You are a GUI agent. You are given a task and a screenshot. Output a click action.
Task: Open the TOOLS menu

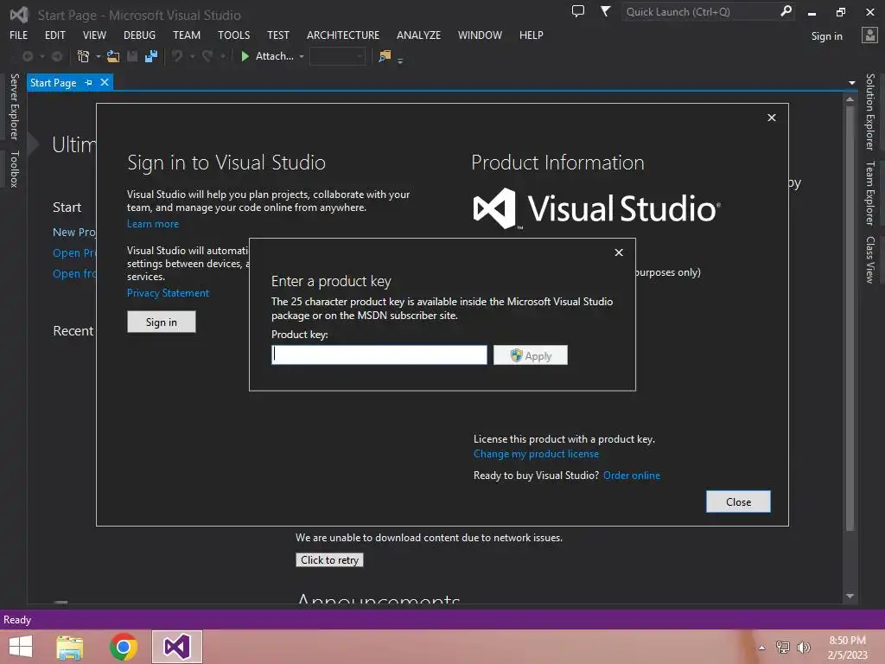tap(233, 35)
